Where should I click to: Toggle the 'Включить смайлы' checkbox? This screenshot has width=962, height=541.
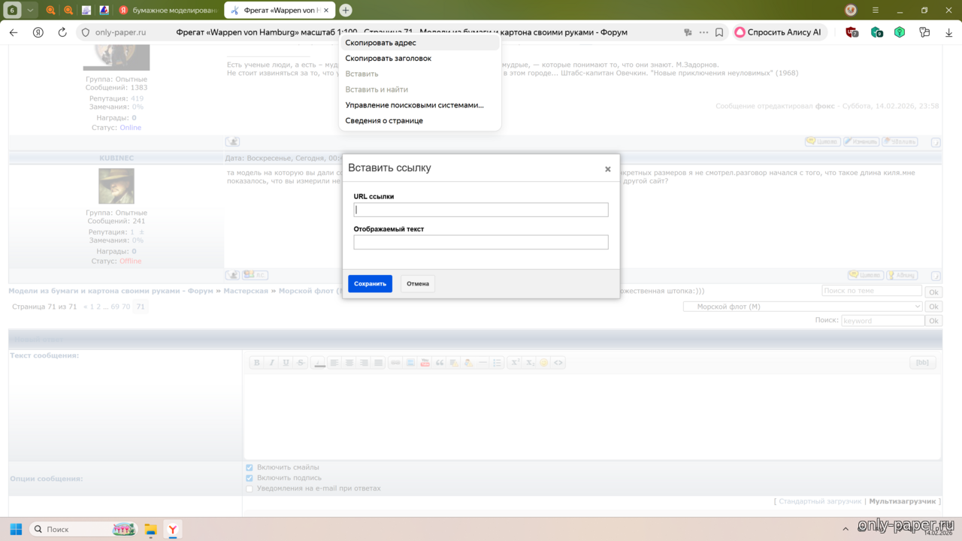pos(250,467)
